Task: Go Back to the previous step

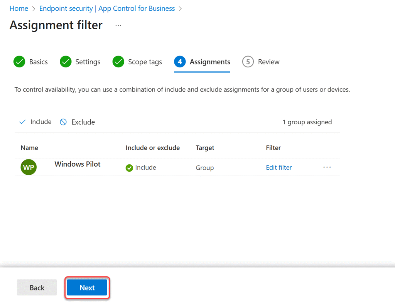Action: pyautogui.click(x=37, y=288)
